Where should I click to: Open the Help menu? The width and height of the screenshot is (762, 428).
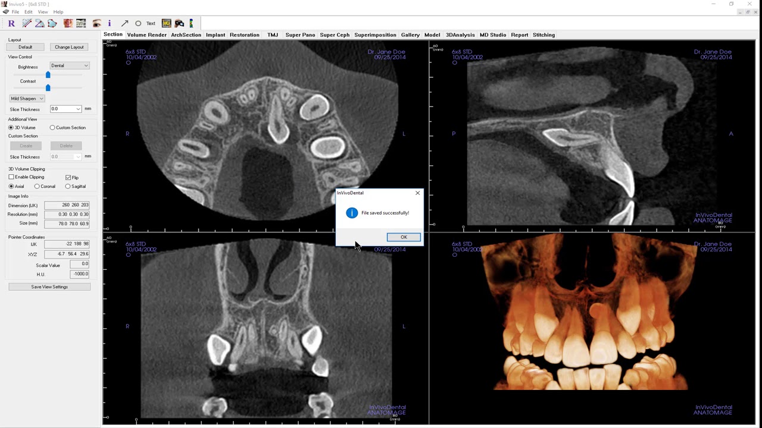[x=58, y=12]
